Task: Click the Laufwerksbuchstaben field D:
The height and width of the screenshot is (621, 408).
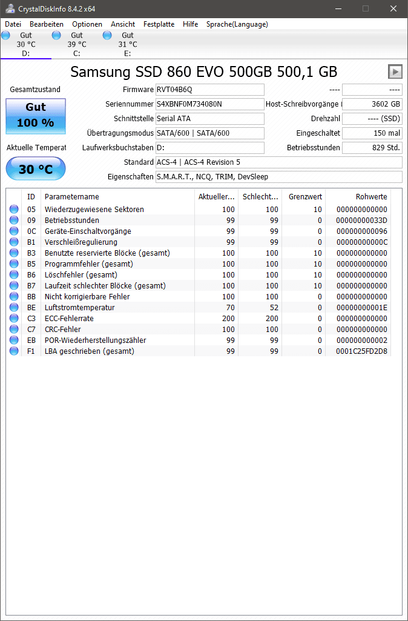Action: [x=209, y=148]
